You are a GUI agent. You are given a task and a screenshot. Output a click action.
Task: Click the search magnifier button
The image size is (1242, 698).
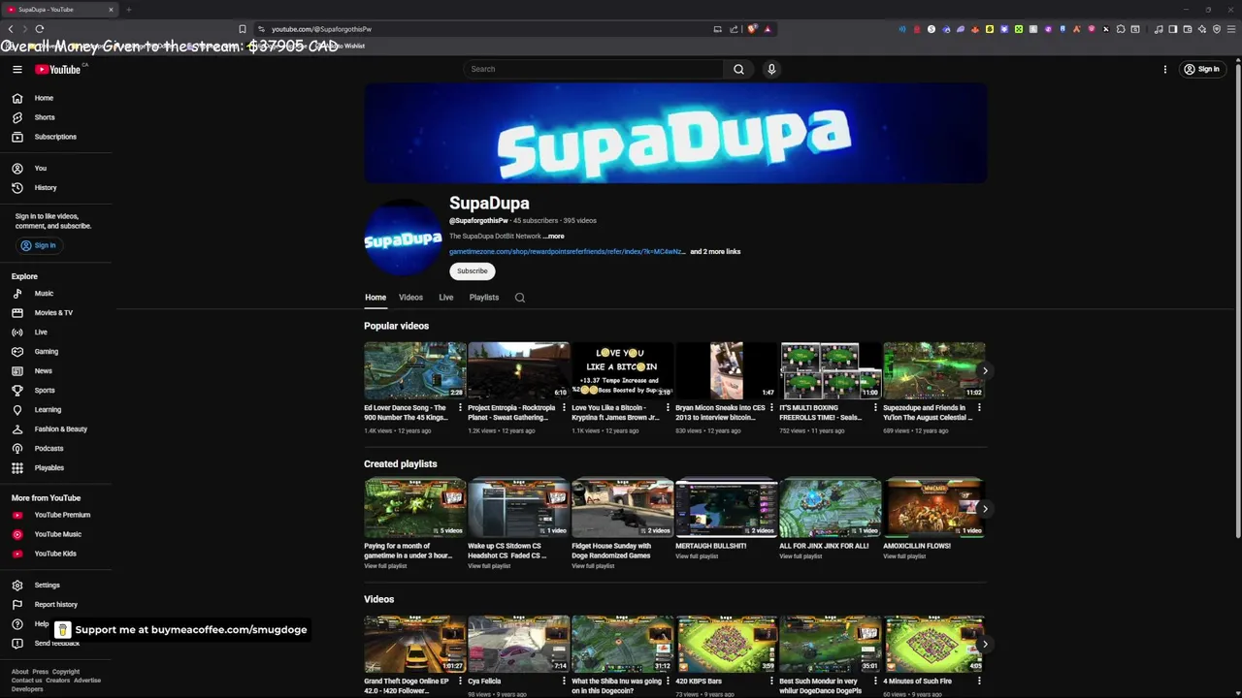click(x=738, y=69)
